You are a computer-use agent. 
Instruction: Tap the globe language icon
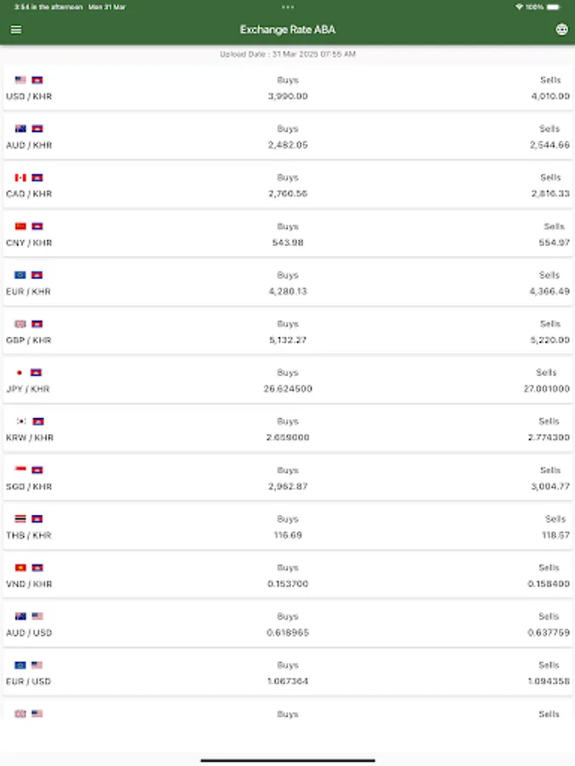561,30
